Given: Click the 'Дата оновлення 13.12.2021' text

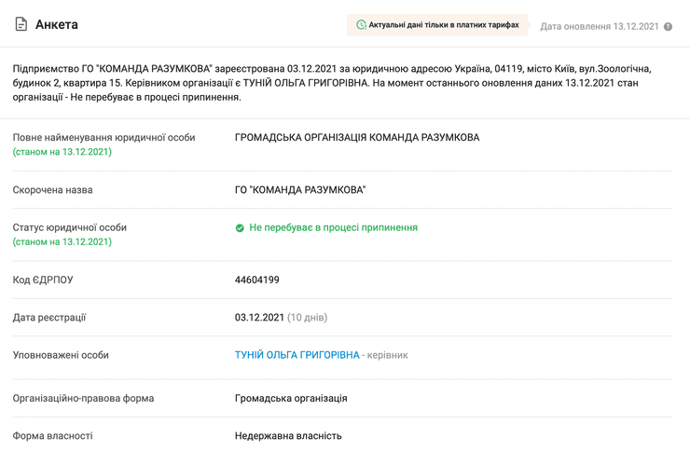Looking at the screenshot, I should (600, 26).
